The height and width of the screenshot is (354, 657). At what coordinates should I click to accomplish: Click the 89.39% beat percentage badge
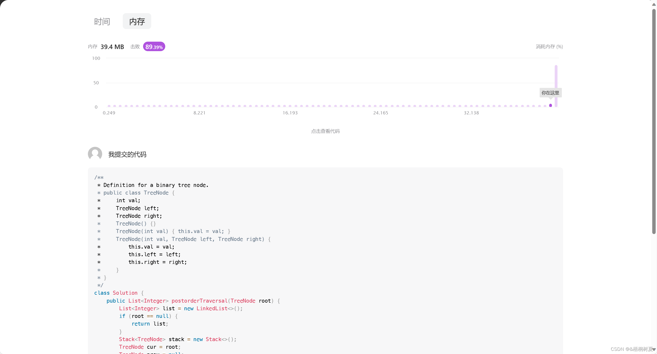point(154,47)
